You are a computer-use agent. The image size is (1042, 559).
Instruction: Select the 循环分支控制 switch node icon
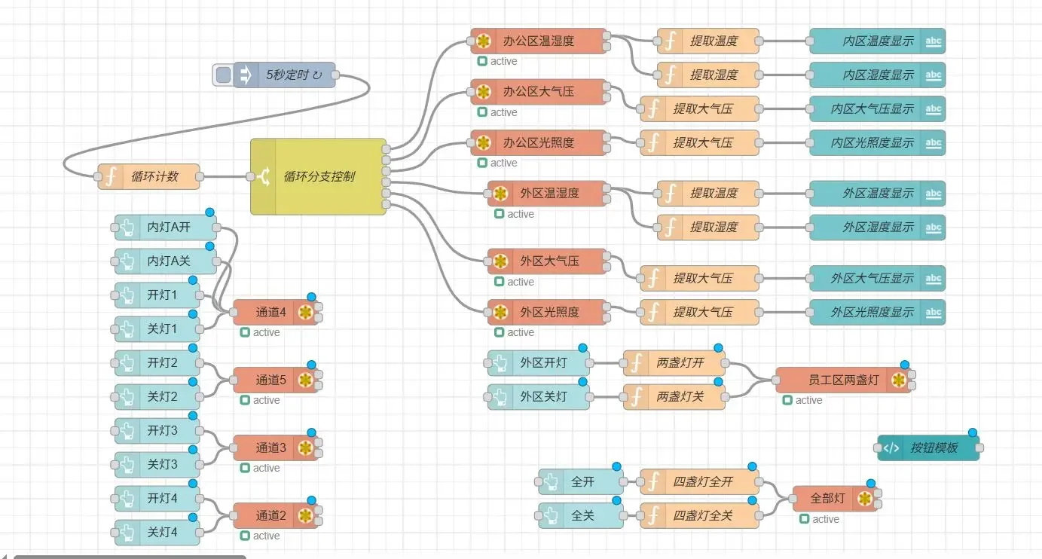coord(264,176)
